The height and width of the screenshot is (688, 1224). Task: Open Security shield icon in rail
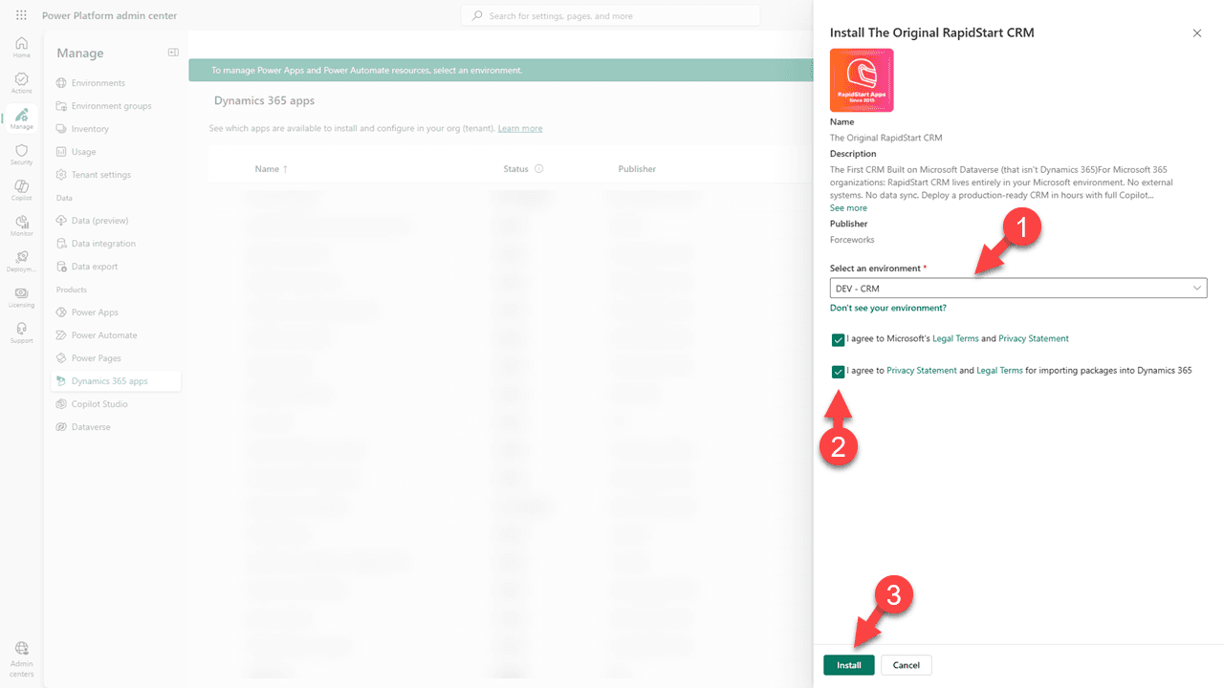(21, 155)
